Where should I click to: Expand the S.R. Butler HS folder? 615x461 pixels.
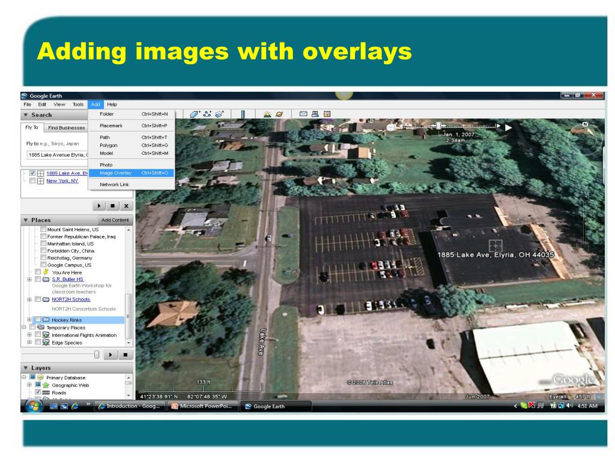pos(29,279)
